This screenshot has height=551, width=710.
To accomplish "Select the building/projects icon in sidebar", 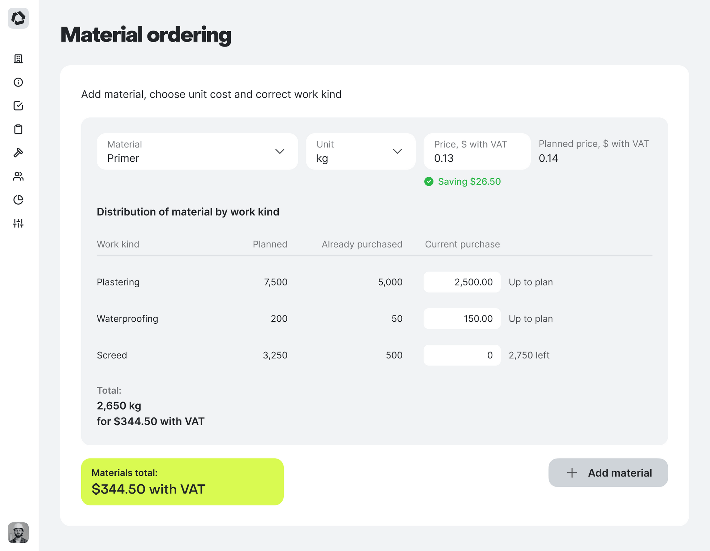I will click(18, 59).
